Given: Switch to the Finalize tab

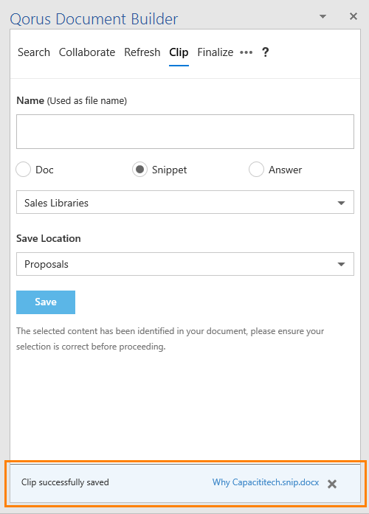Looking at the screenshot, I should 215,52.
